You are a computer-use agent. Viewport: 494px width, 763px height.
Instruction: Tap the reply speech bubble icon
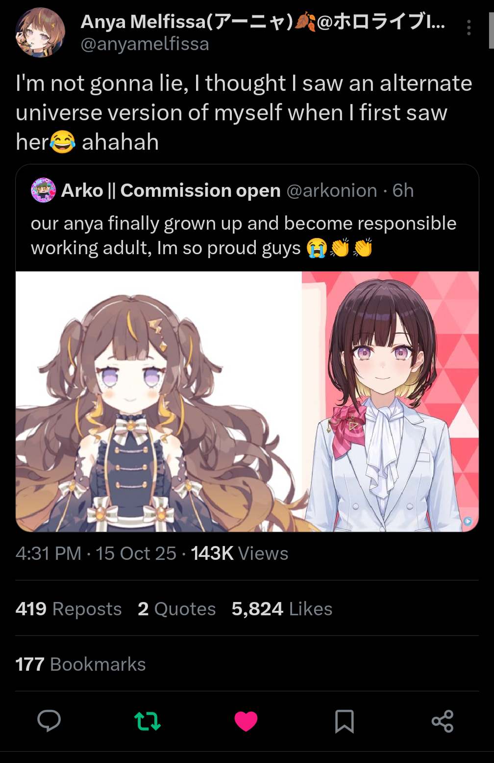tap(49, 721)
